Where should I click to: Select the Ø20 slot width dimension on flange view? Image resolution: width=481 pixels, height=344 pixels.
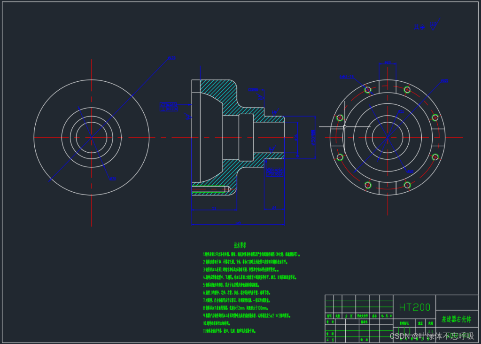click(x=388, y=62)
